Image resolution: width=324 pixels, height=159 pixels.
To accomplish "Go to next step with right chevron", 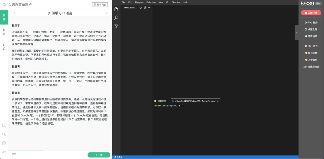I will (106, 13).
